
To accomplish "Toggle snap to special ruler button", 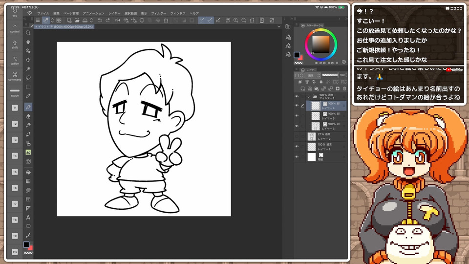I will click(x=210, y=20).
